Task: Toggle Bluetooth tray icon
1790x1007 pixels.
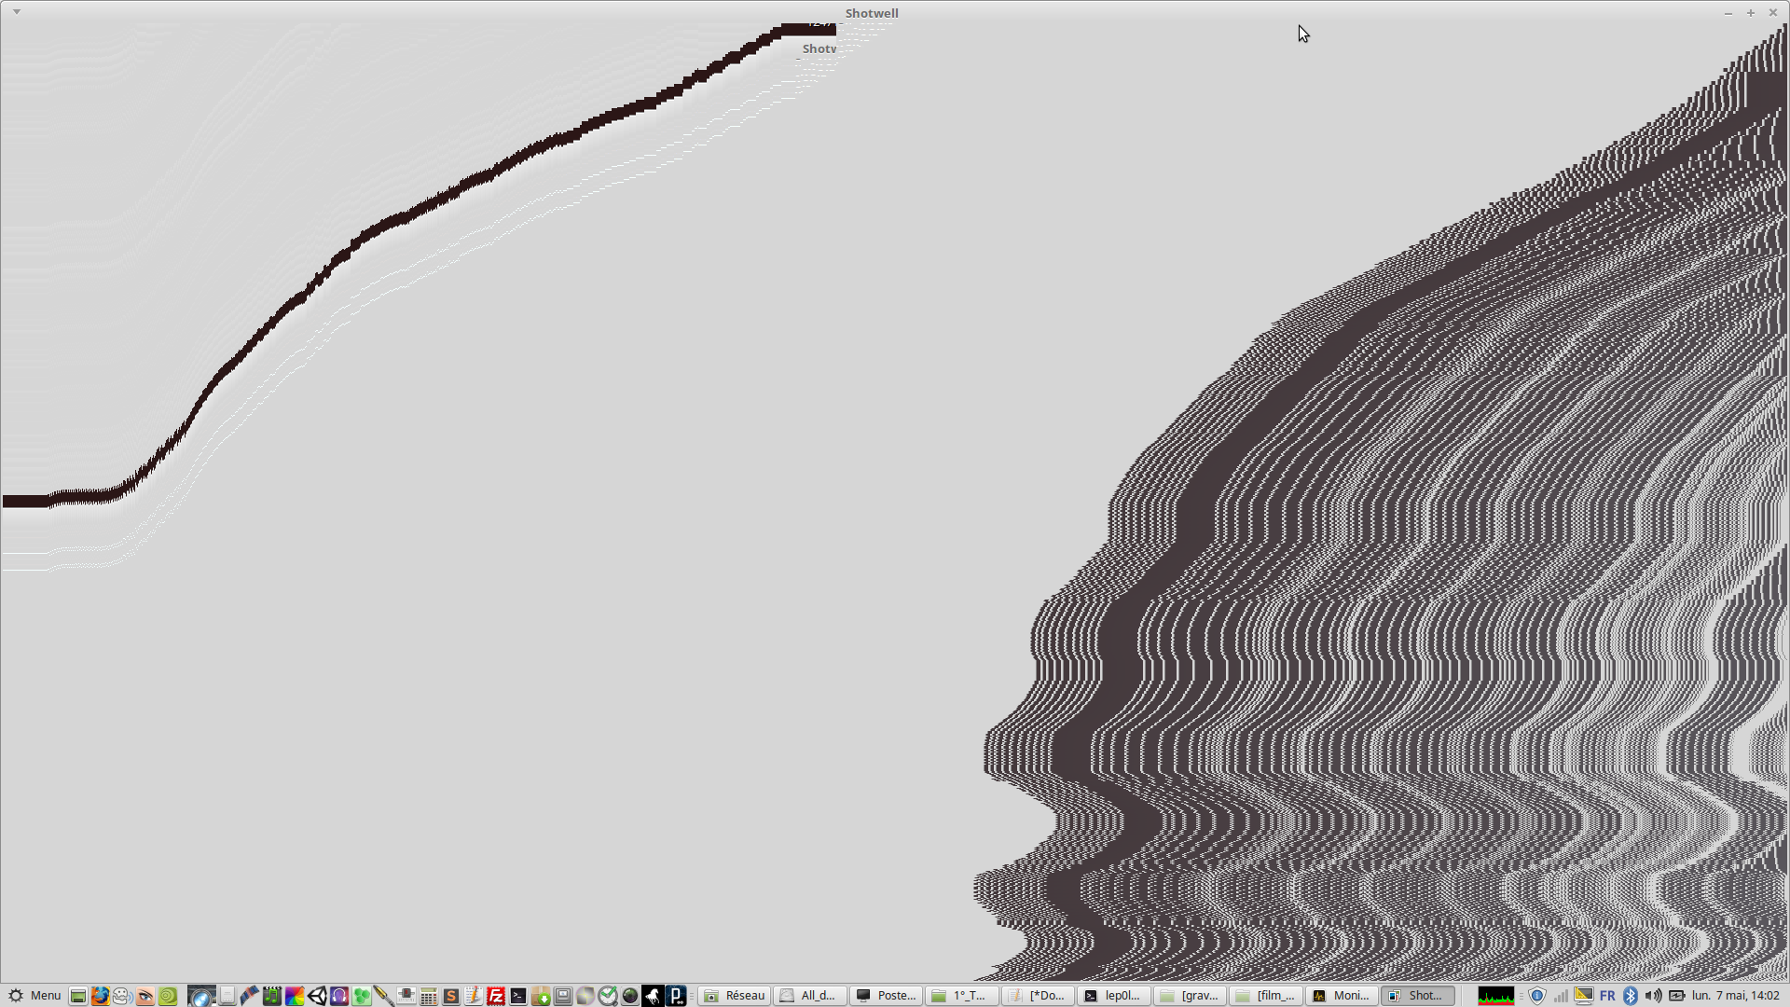Action: tap(1631, 996)
